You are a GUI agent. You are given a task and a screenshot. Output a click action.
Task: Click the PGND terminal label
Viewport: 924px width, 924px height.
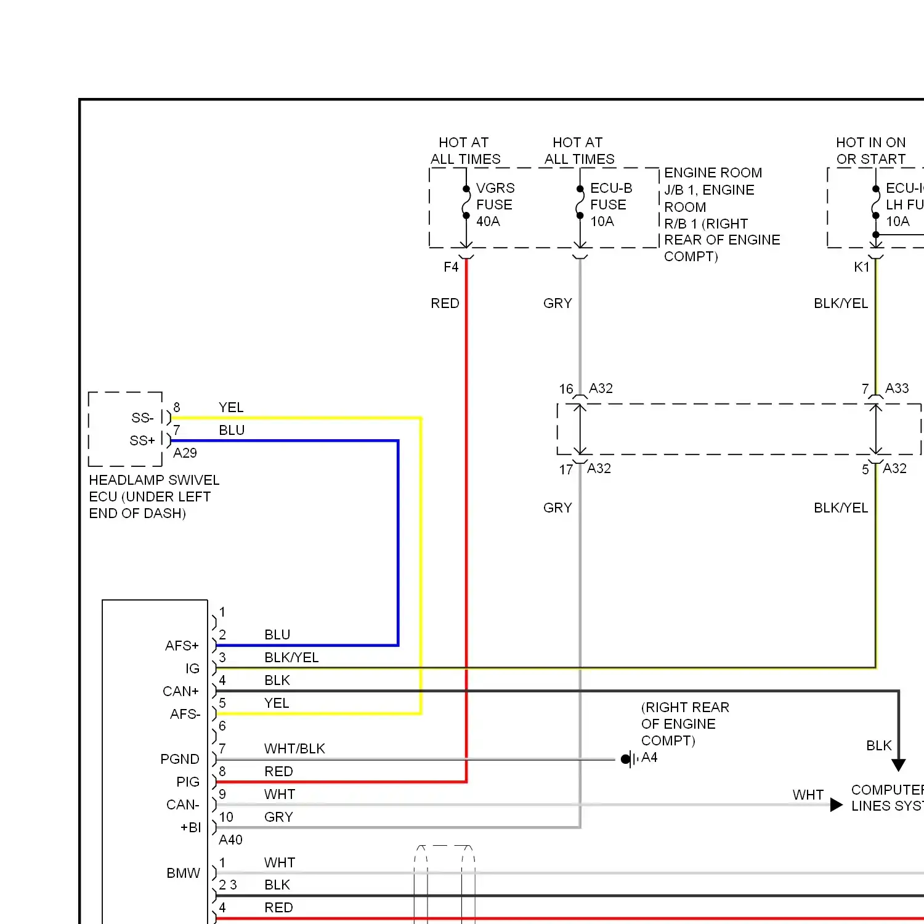click(x=180, y=759)
